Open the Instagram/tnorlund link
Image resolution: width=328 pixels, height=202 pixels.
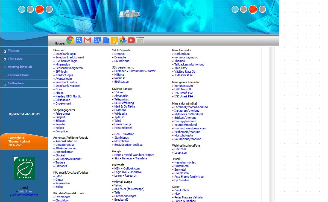(x=187, y=111)
